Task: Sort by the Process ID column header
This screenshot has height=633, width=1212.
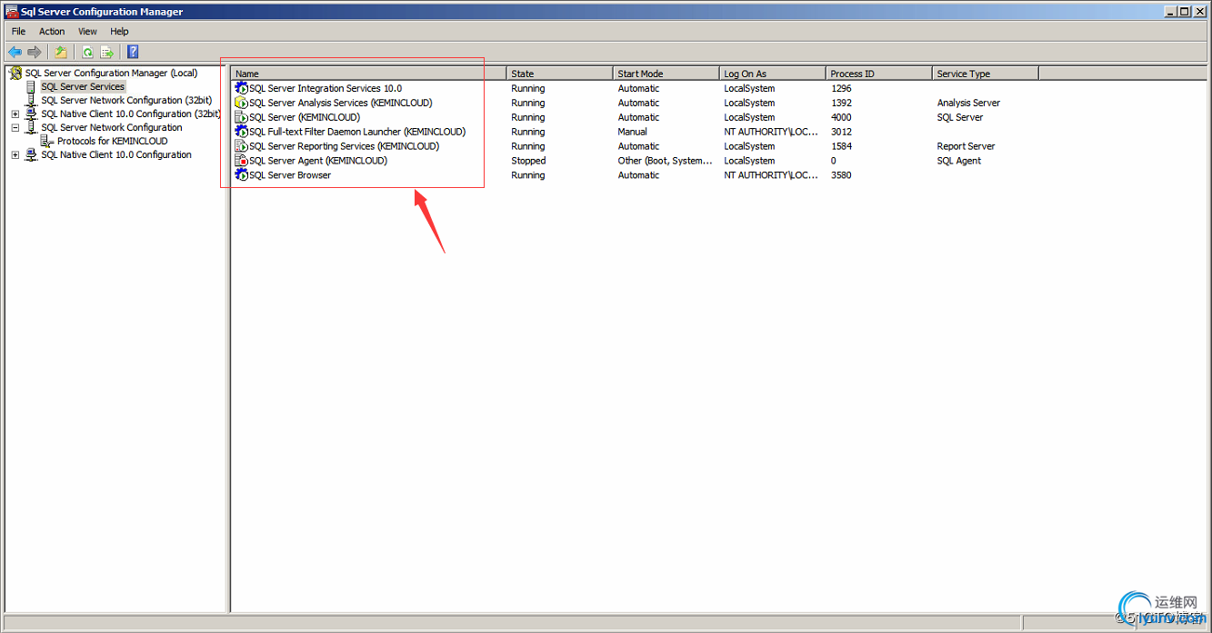Action: [879, 74]
